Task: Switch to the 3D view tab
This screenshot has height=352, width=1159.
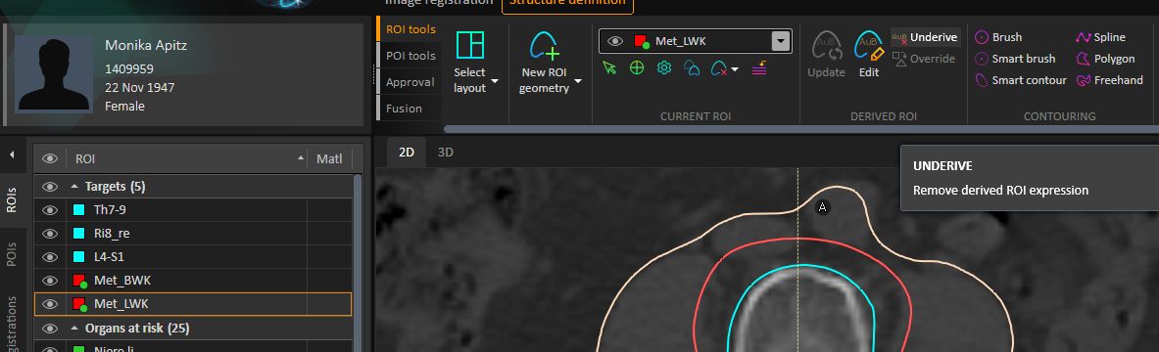Action: coord(446,153)
